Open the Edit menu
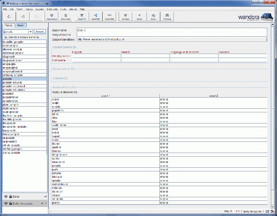Screen dimensions: 277x216 pos(12,9)
